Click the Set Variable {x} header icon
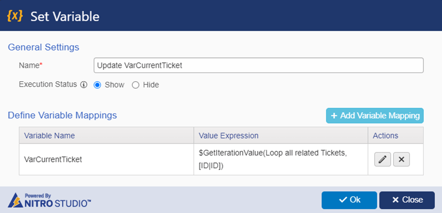 15,16
